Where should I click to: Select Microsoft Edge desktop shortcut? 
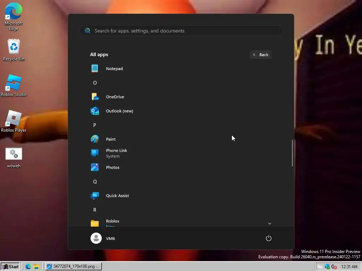[14, 17]
